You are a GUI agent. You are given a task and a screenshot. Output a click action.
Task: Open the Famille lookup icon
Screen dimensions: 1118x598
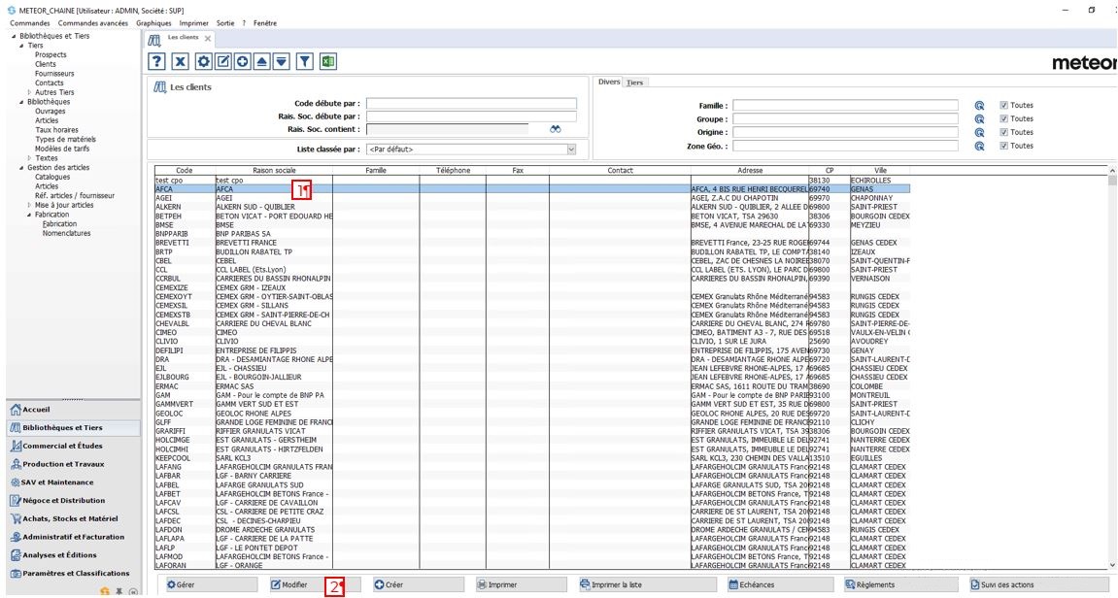point(980,106)
